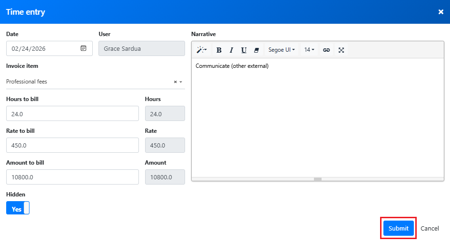Click the Cancel button

click(430, 228)
